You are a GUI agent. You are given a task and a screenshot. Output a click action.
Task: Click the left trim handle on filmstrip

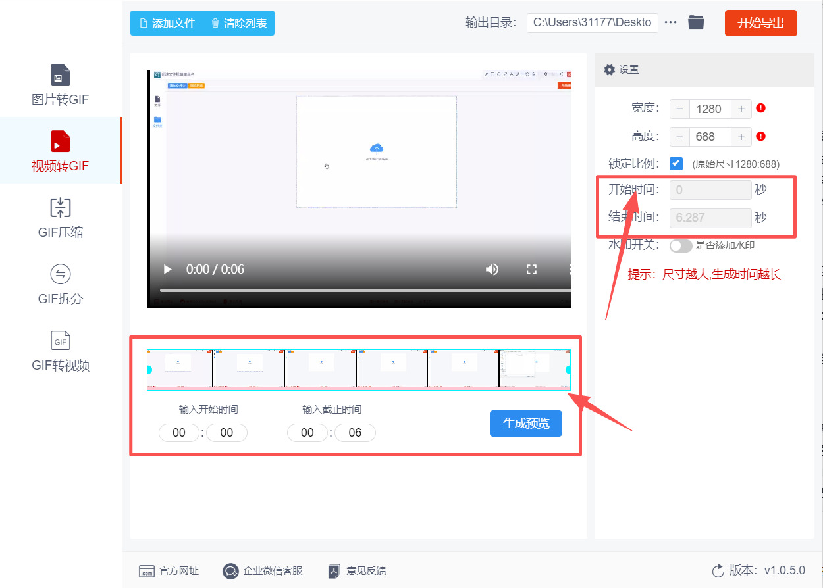pos(149,370)
